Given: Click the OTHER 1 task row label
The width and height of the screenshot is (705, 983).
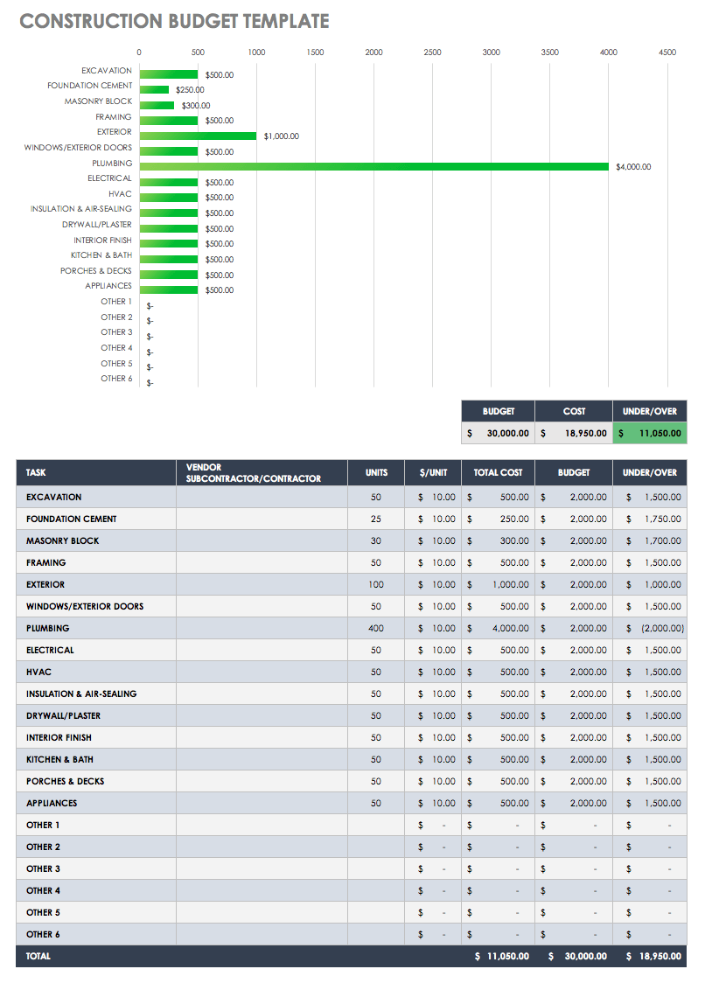Looking at the screenshot, I should (45, 825).
